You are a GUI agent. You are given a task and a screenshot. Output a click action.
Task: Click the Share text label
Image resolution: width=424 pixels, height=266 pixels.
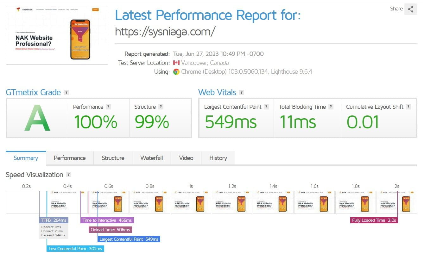(x=396, y=9)
